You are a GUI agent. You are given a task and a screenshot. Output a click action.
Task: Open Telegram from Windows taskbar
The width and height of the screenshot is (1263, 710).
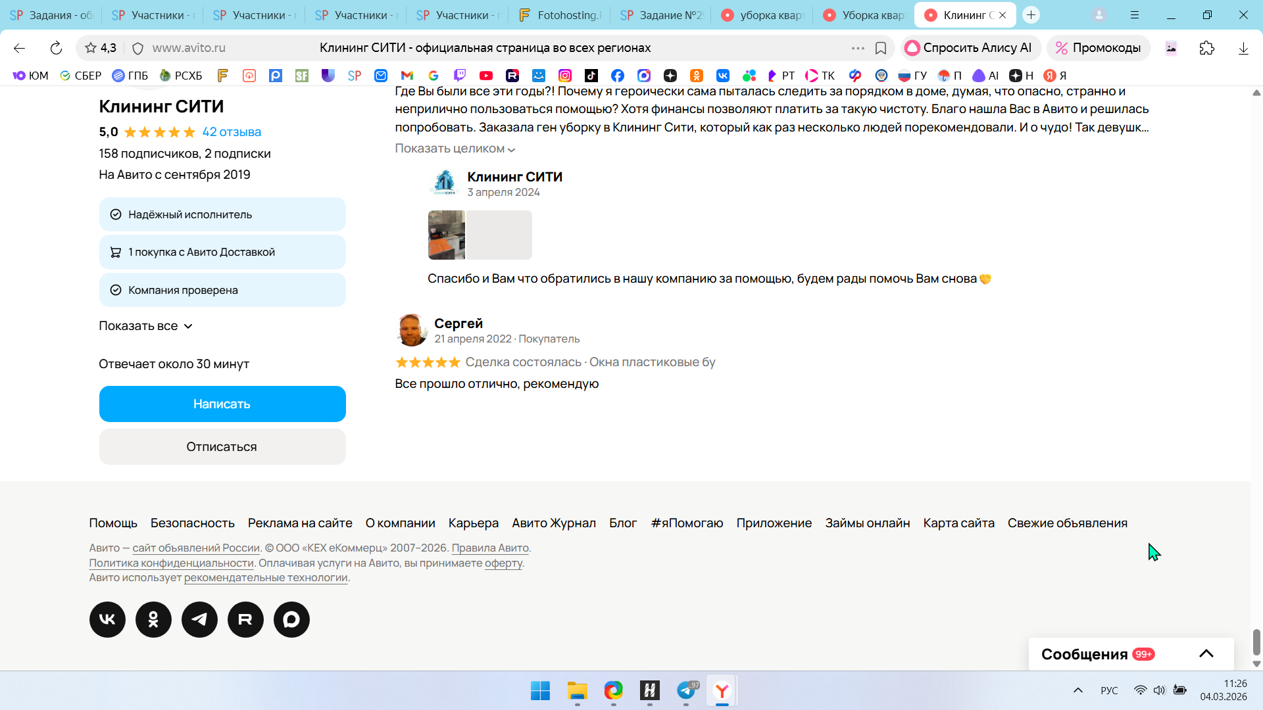pos(686,690)
